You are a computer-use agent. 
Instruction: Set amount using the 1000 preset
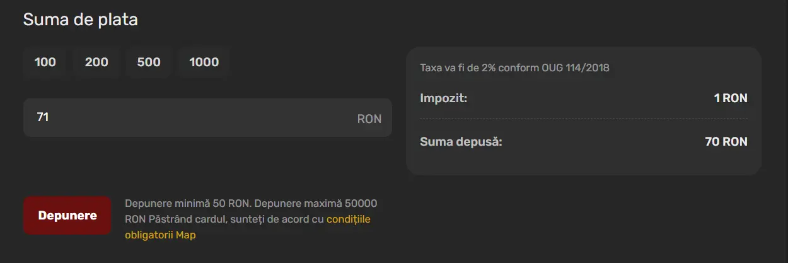click(204, 62)
